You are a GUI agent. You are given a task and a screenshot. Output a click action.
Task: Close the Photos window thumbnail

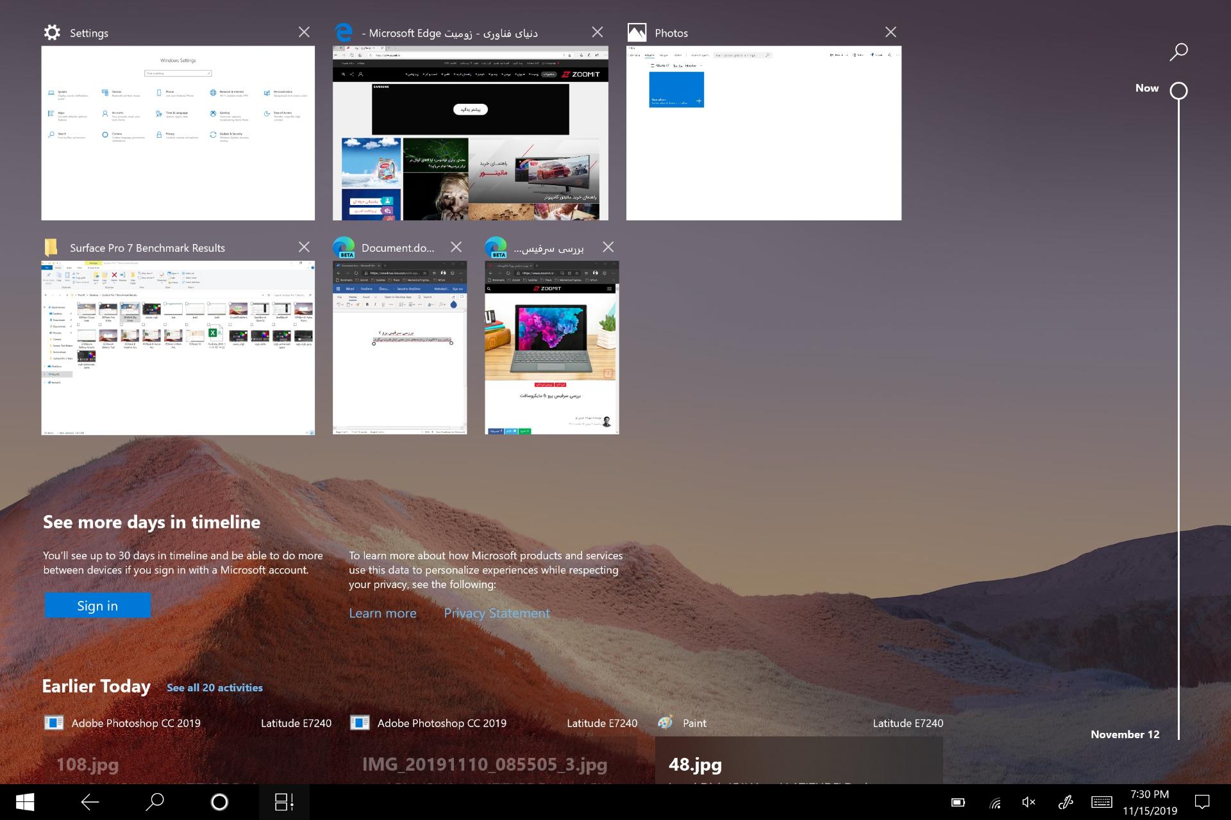pyautogui.click(x=891, y=32)
